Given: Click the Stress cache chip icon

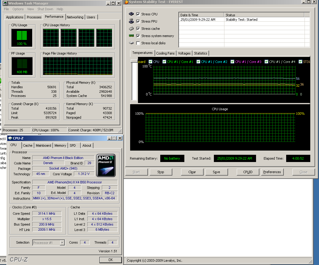Looking at the screenshot, I should (x=131, y=29).
